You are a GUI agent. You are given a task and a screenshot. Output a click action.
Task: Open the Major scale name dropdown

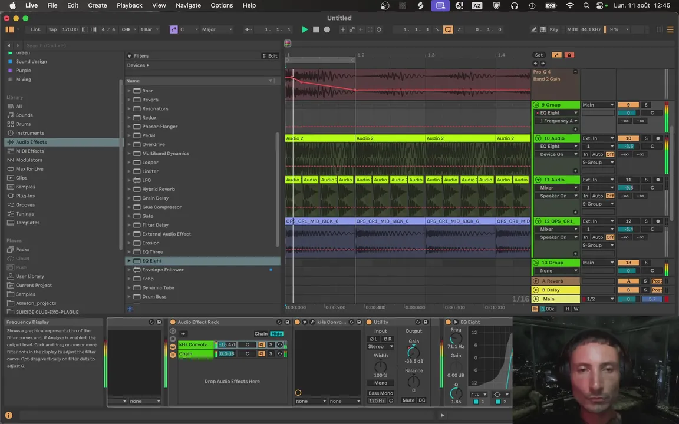[217, 29]
